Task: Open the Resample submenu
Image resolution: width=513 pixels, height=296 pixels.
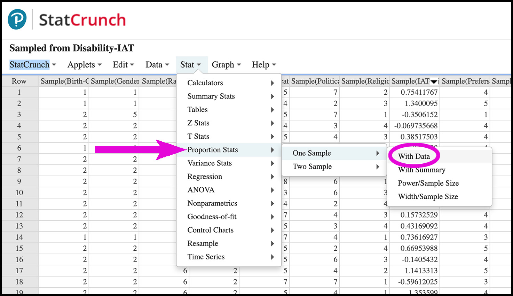Action: (229, 243)
